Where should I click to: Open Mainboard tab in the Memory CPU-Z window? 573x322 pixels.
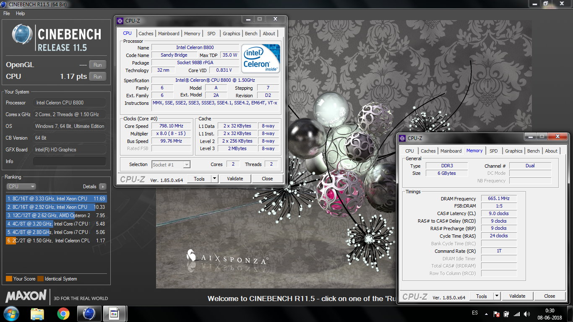point(451,151)
